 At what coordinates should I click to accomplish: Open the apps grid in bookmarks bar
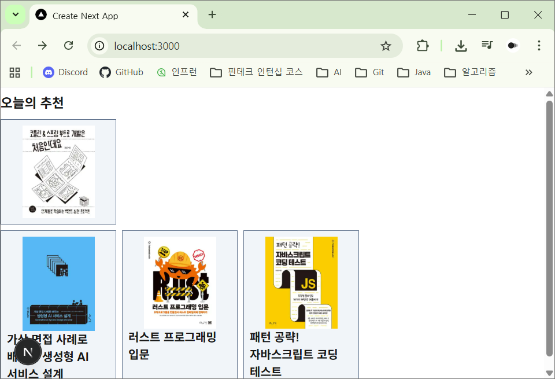coord(14,72)
